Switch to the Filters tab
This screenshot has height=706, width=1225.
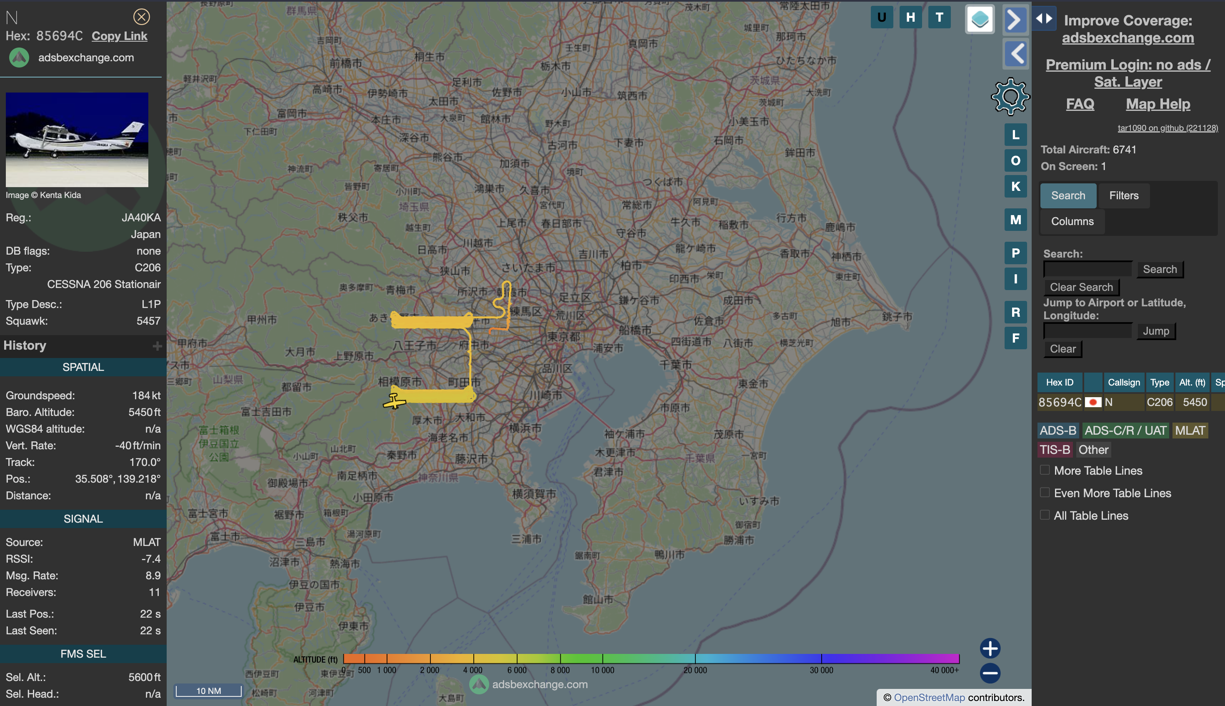click(x=1124, y=195)
